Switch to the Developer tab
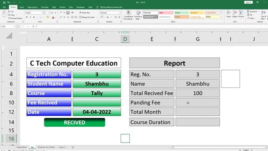268x151 pixels. [80, 7]
